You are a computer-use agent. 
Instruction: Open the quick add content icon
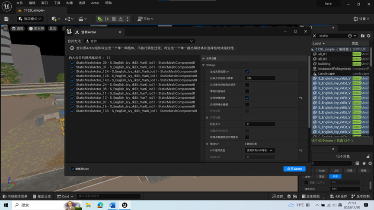coord(56,19)
